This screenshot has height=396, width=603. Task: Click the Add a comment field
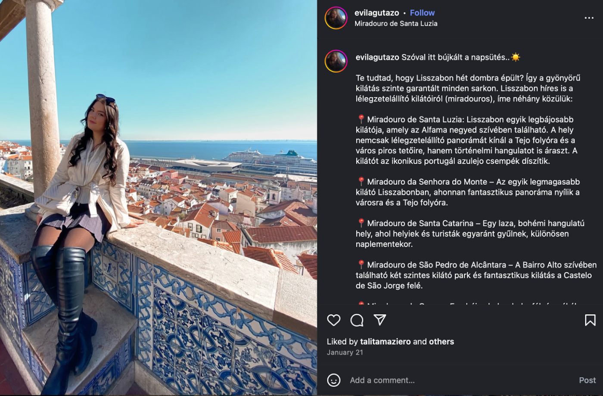tap(461, 380)
